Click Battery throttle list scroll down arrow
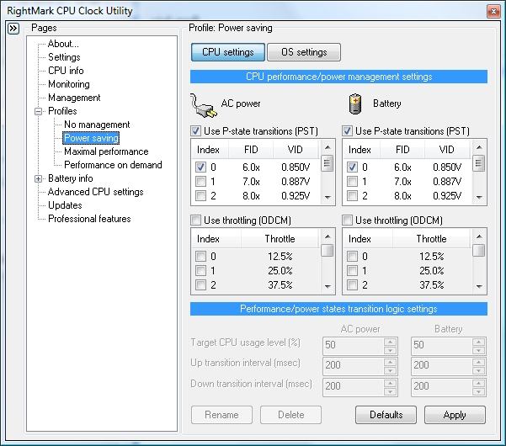The height and width of the screenshot is (446, 506). coord(479,286)
